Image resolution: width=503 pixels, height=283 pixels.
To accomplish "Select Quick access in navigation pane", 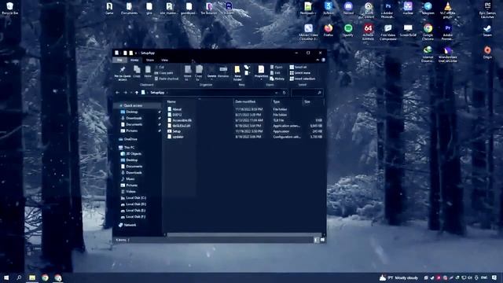I will tap(133, 105).
